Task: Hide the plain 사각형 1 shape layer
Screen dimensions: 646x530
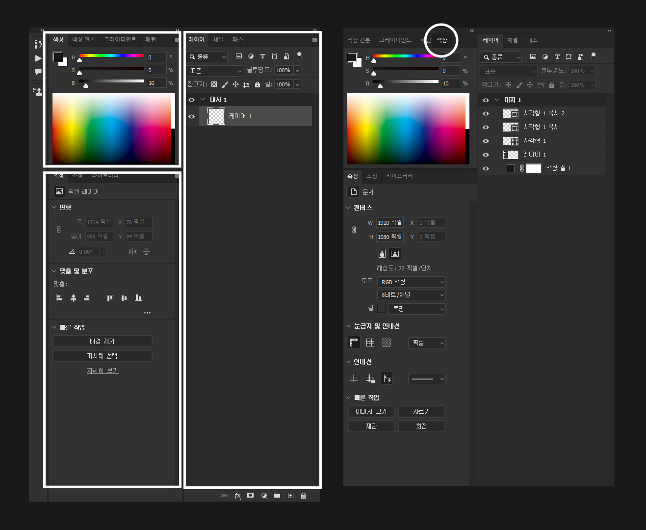Action: click(x=486, y=141)
